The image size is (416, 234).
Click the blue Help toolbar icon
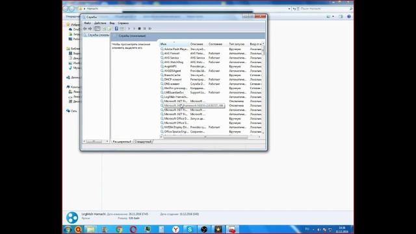(116, 29)
